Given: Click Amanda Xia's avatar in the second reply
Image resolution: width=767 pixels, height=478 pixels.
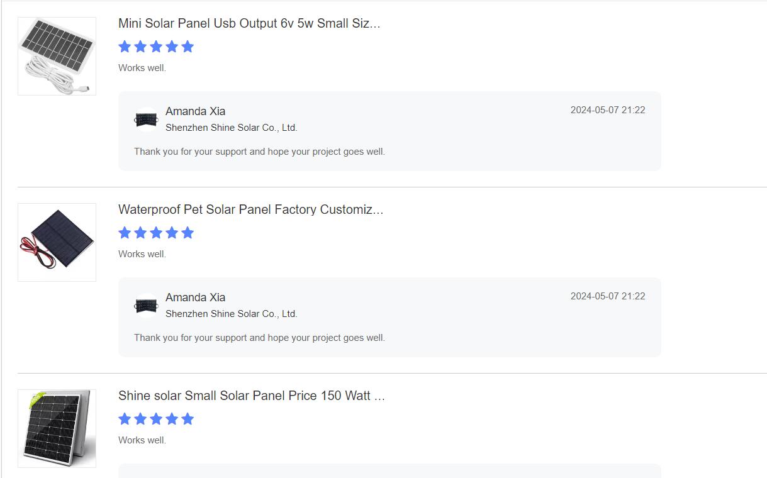Looking at the screenshot, I should 146,305.
